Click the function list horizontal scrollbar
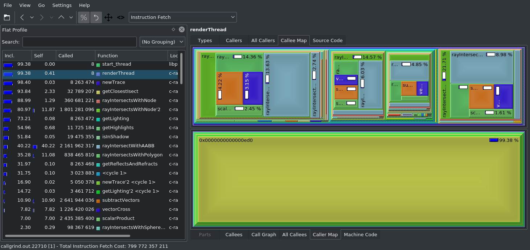Screen dimensions: 530x250 (x=67, y=236)
